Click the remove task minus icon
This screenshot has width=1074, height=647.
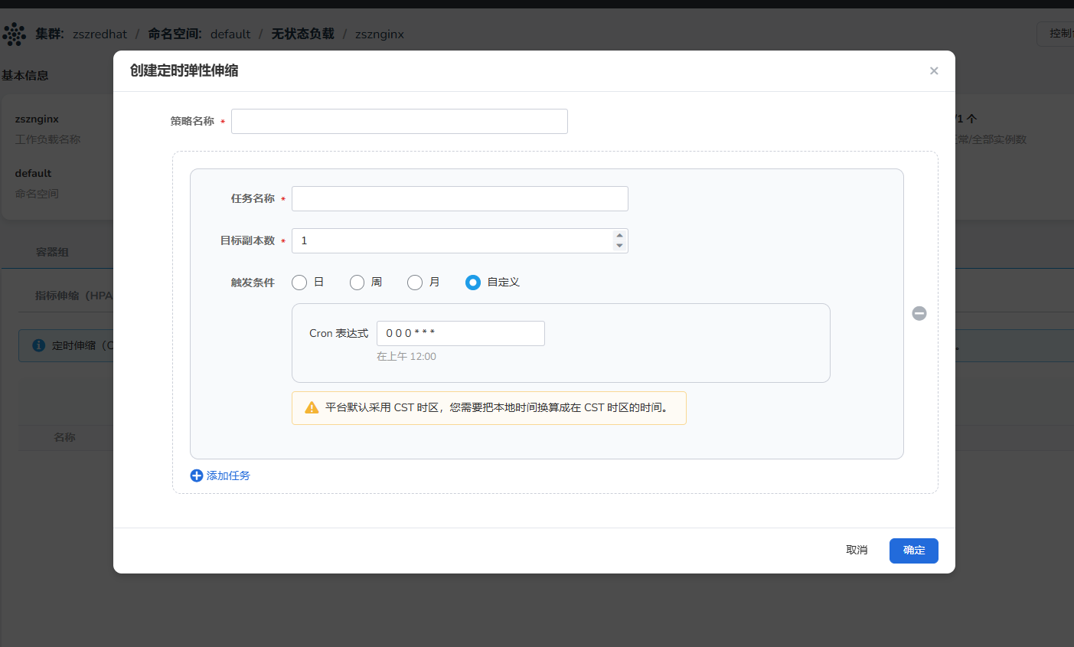click(919, 313)
